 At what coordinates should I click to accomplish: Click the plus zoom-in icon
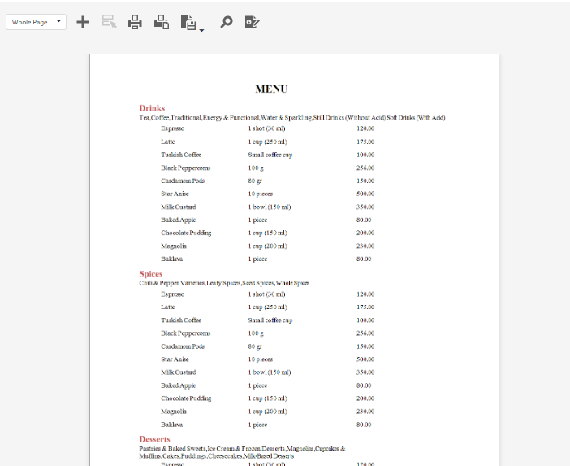(x=83, y=22)
